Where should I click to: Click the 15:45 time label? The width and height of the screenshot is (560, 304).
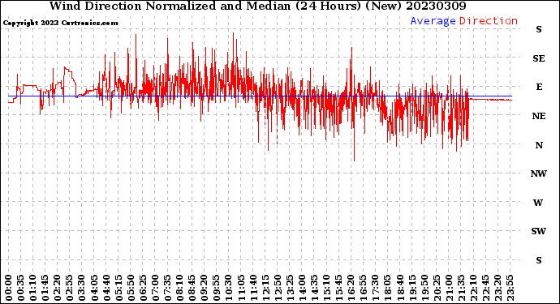pyautogui.click(x=339, y=289)
